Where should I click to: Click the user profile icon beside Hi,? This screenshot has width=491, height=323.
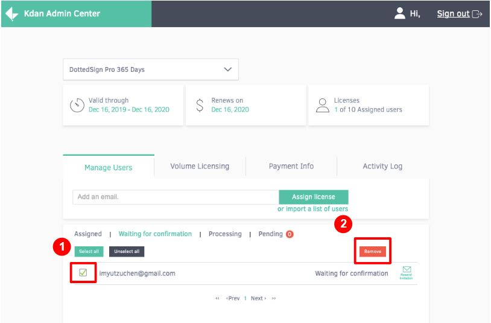(x=399, y=13)
